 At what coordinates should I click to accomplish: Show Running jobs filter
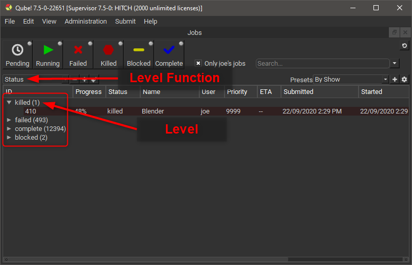pyautogui.click(x=48, y=55)
